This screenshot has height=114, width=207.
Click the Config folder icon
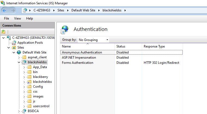coord(29,86)
